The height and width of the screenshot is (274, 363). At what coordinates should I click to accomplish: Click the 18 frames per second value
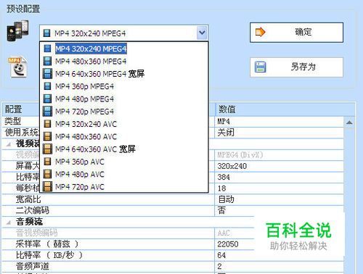point(221,188)
